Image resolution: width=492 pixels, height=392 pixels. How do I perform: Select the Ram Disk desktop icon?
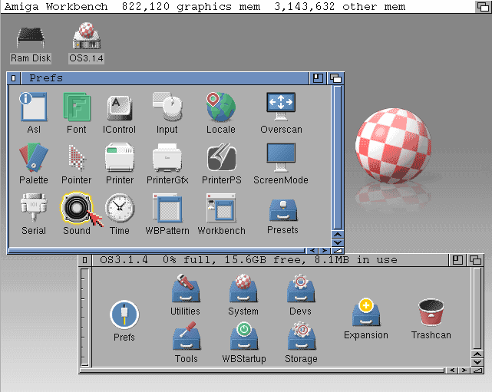(x=30, y=38)
